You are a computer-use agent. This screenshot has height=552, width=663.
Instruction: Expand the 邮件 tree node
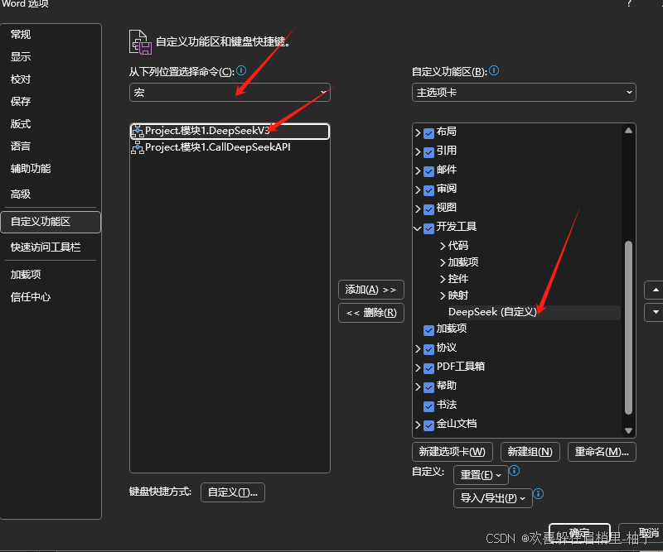[x=418, y=171]
